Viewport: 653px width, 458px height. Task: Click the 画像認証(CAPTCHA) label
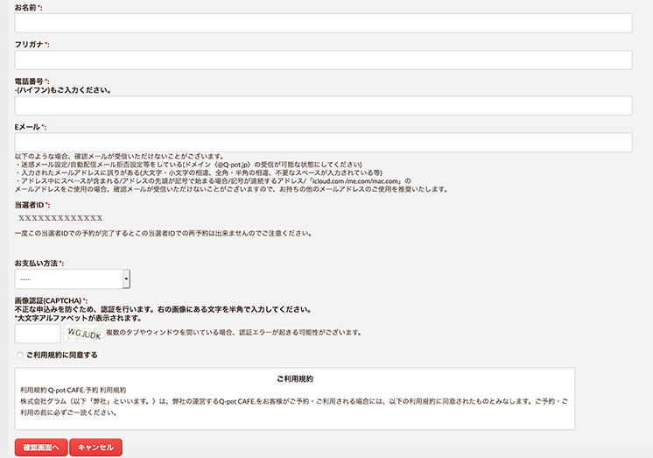tap(49, 300)
